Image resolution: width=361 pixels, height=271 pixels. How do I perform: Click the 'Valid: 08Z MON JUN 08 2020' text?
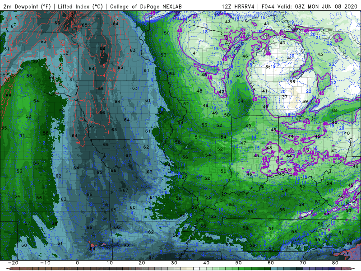click(317, 7)
